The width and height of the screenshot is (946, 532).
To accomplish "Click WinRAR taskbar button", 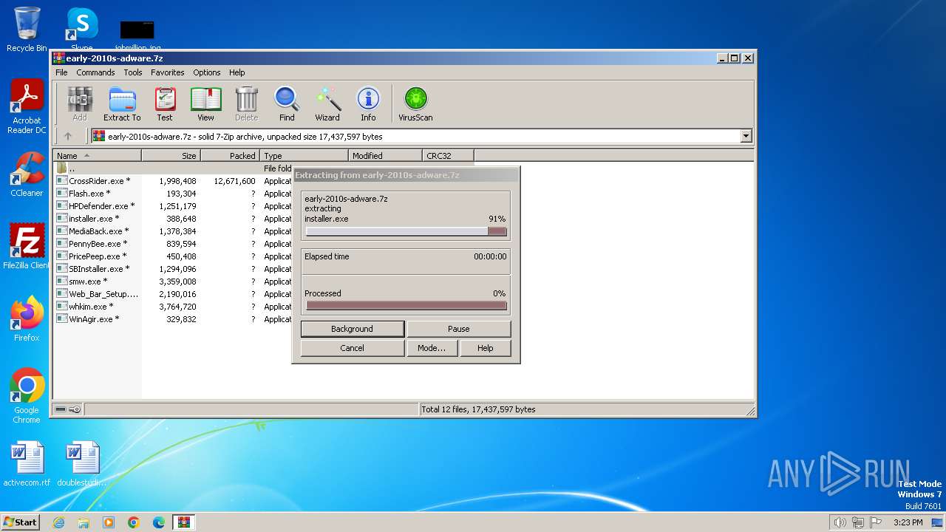I will coord(184,522).
